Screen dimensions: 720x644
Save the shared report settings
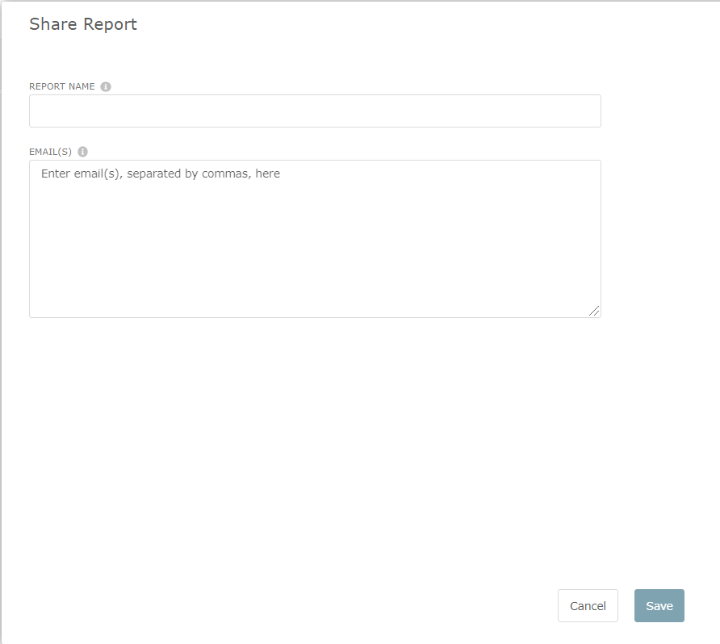[x=659, y=606]
